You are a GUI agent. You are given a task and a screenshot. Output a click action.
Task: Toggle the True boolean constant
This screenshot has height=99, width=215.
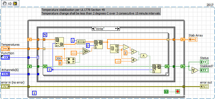click(x=166, y=92)
